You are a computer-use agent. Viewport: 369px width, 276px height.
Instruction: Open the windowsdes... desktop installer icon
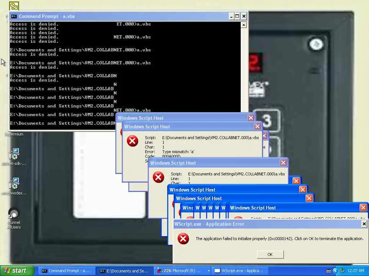click(x=14, y=187)
